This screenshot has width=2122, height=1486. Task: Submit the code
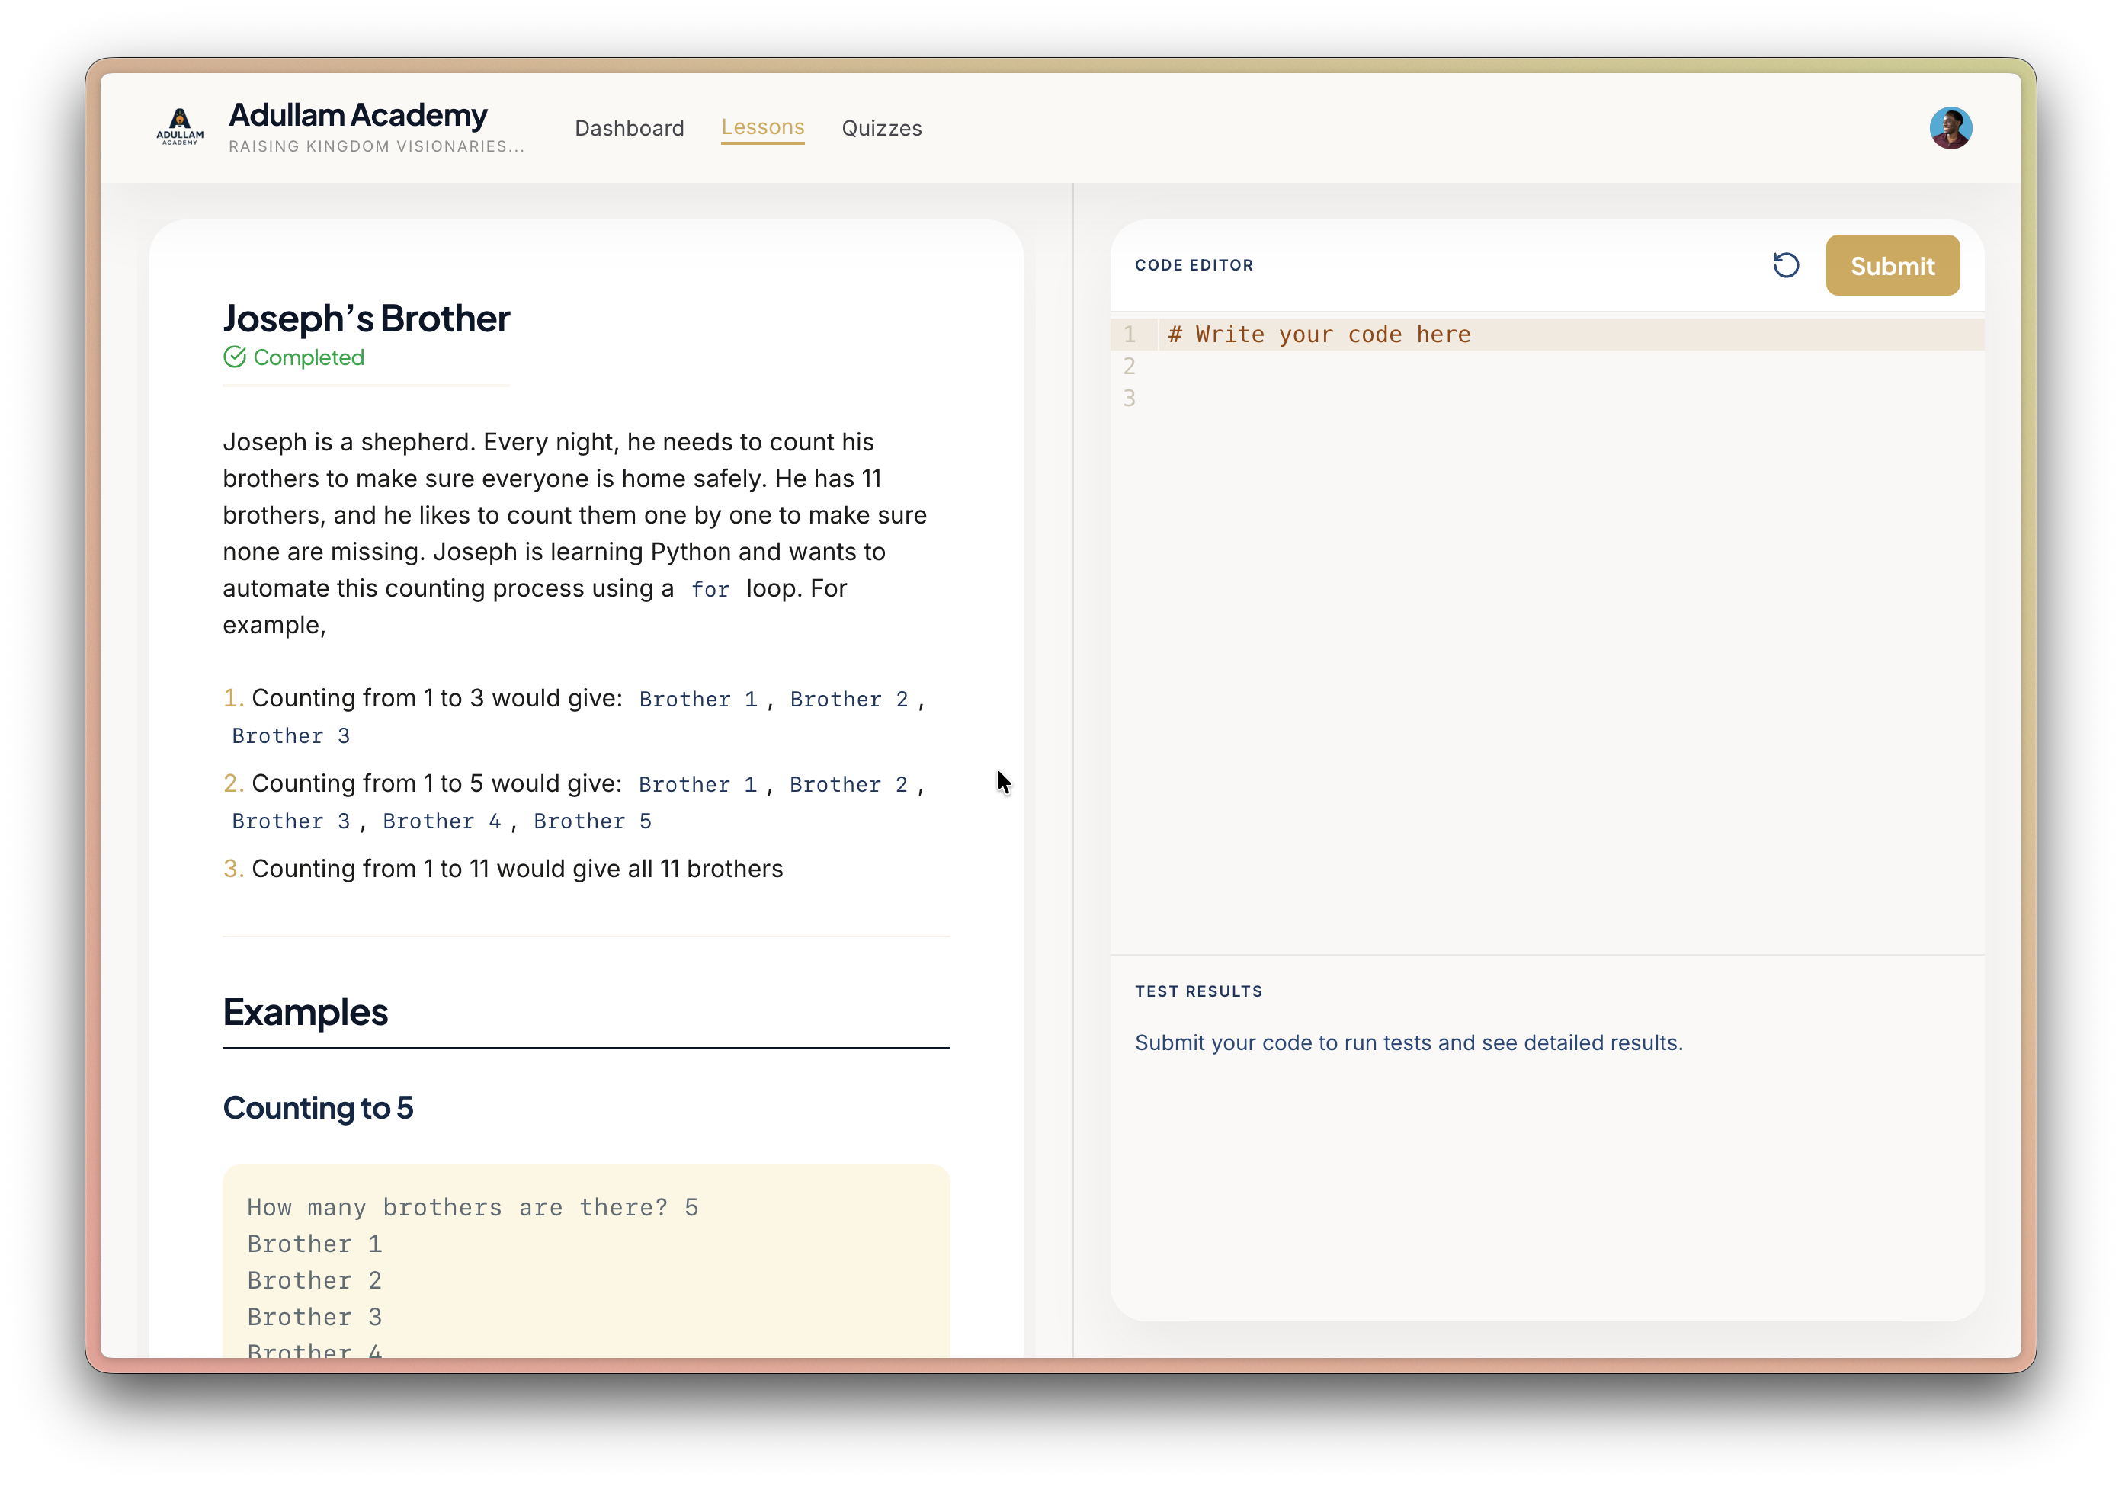tap(1892, 265)
